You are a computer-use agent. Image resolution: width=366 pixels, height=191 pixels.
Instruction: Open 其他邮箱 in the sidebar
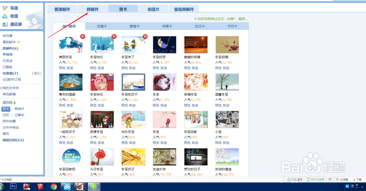pos(9,94)
